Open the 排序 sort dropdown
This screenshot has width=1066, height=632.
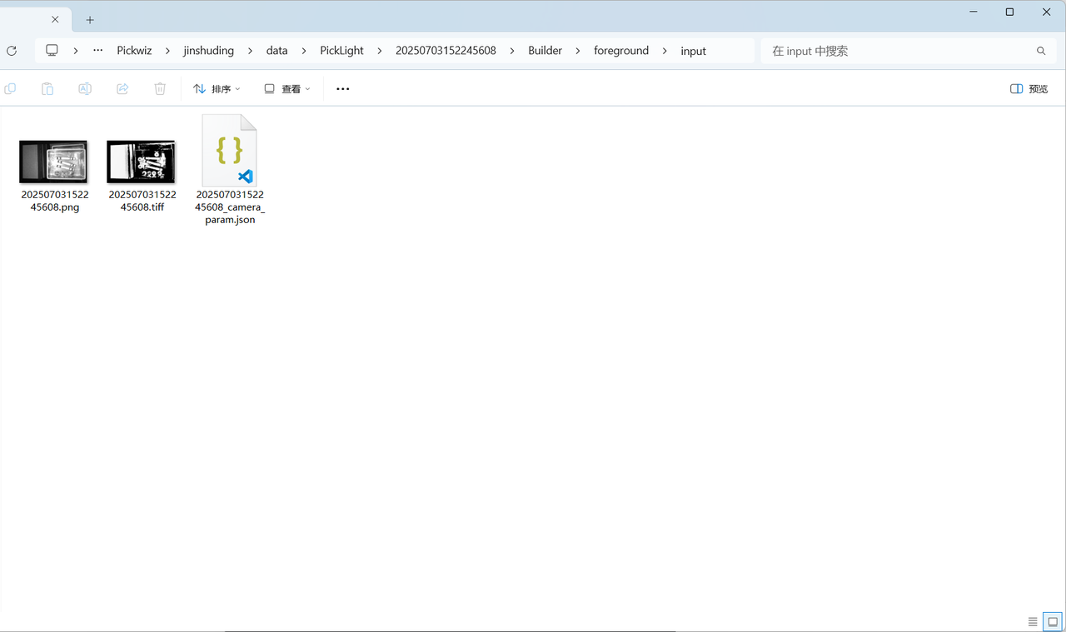(217, 88)
